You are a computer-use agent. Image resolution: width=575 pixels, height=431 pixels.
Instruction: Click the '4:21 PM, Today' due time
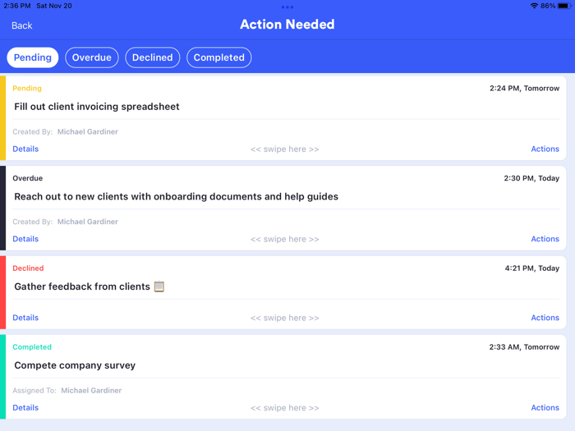(532, 268)
